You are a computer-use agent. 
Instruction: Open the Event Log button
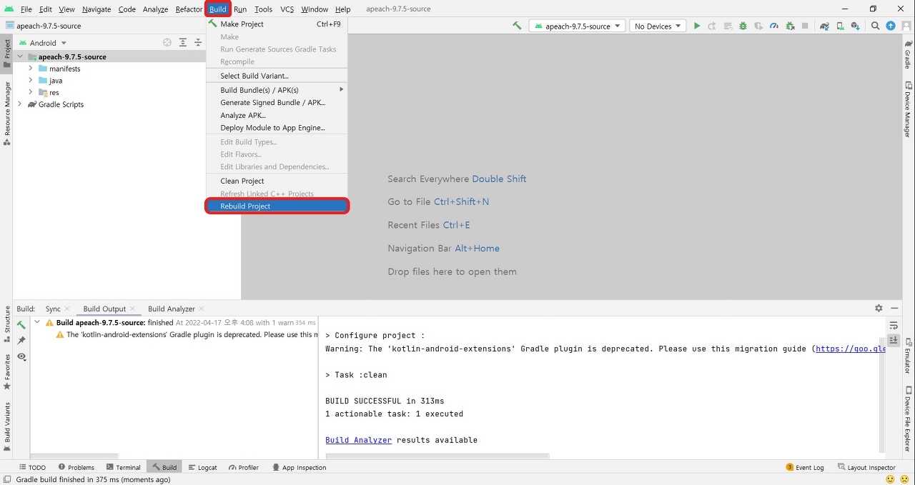point(805,467)
